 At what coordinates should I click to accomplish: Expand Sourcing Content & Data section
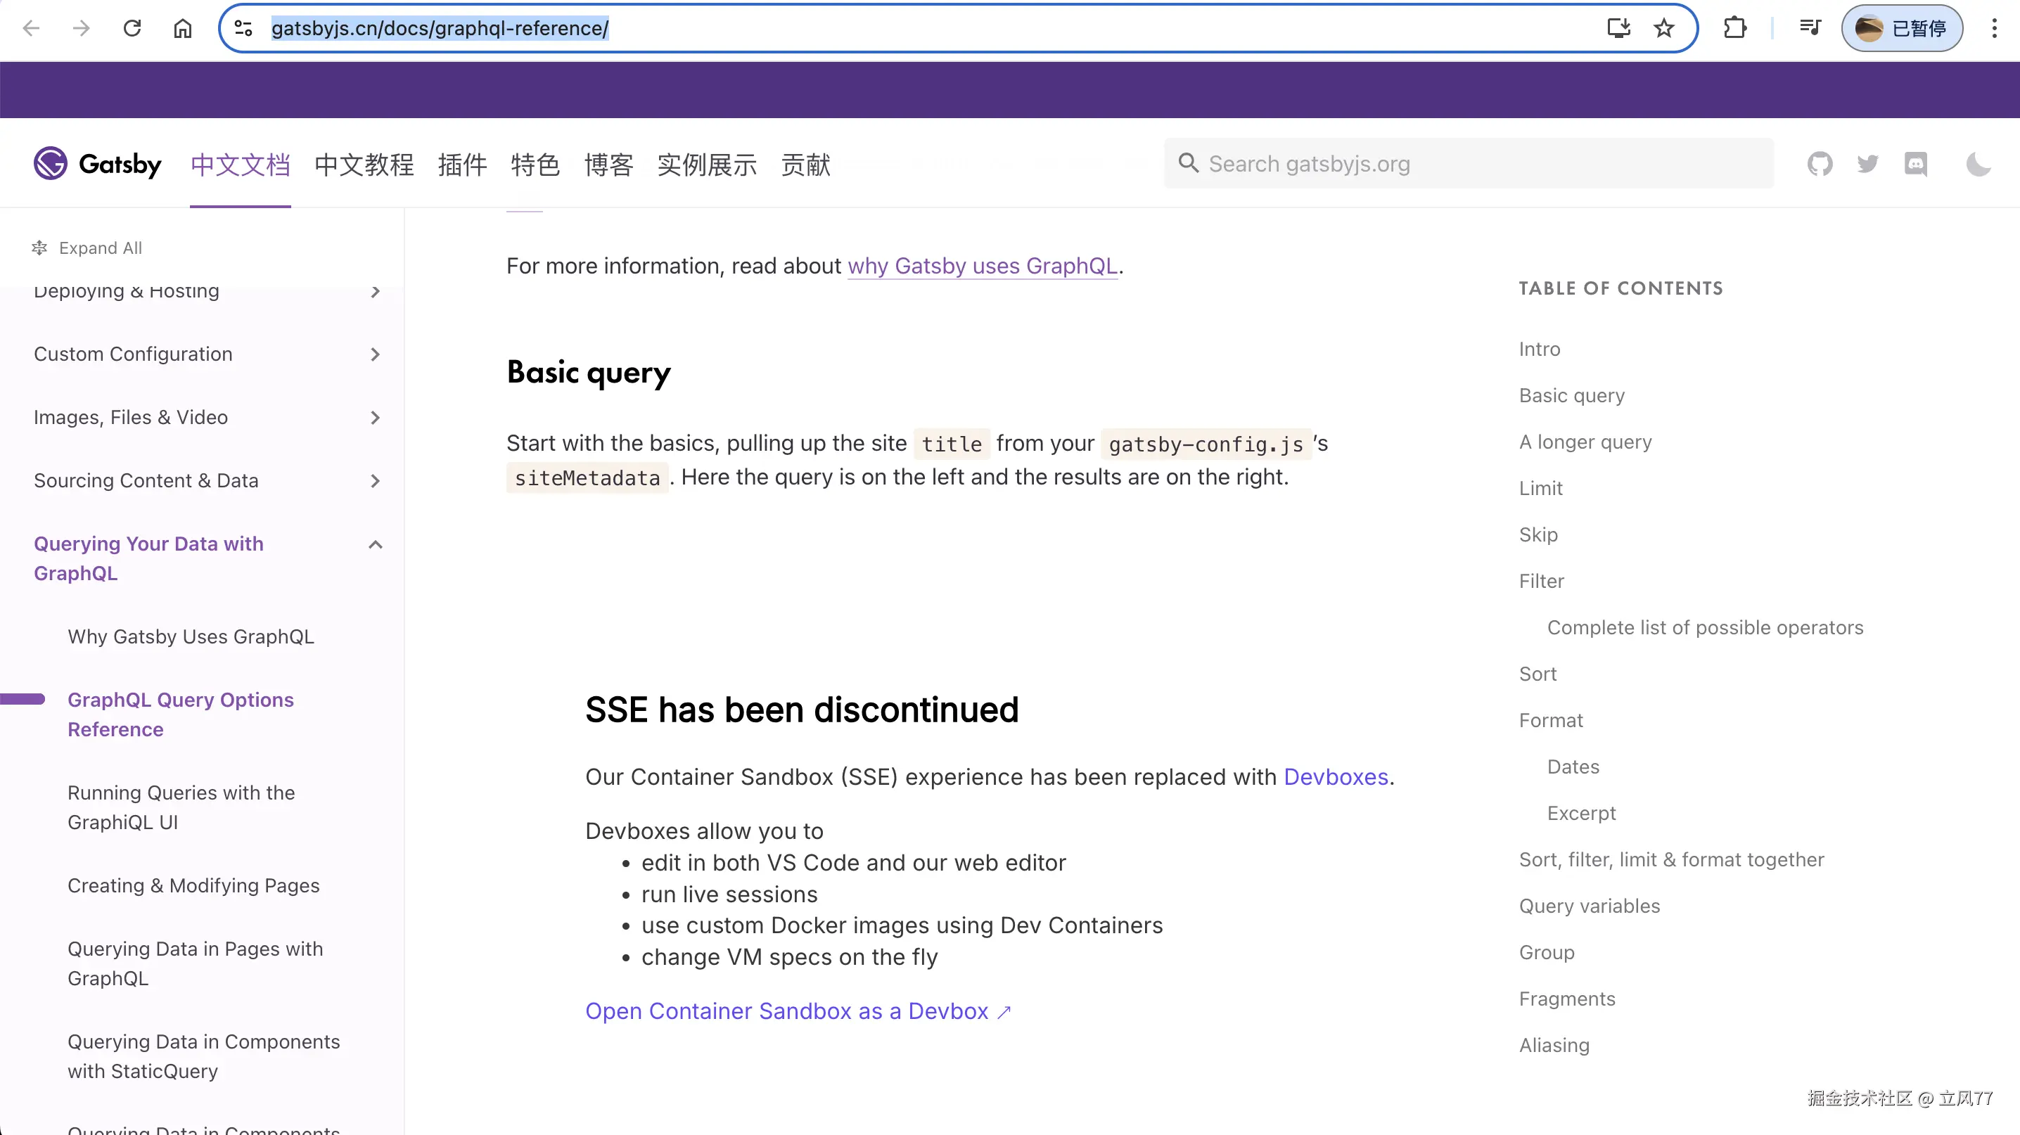click(375, 481)
